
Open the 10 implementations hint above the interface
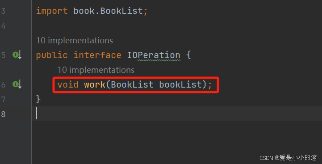point(74,41)
